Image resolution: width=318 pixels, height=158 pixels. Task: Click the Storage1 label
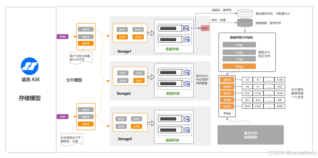pyautogui.click(x=124, y=51)
